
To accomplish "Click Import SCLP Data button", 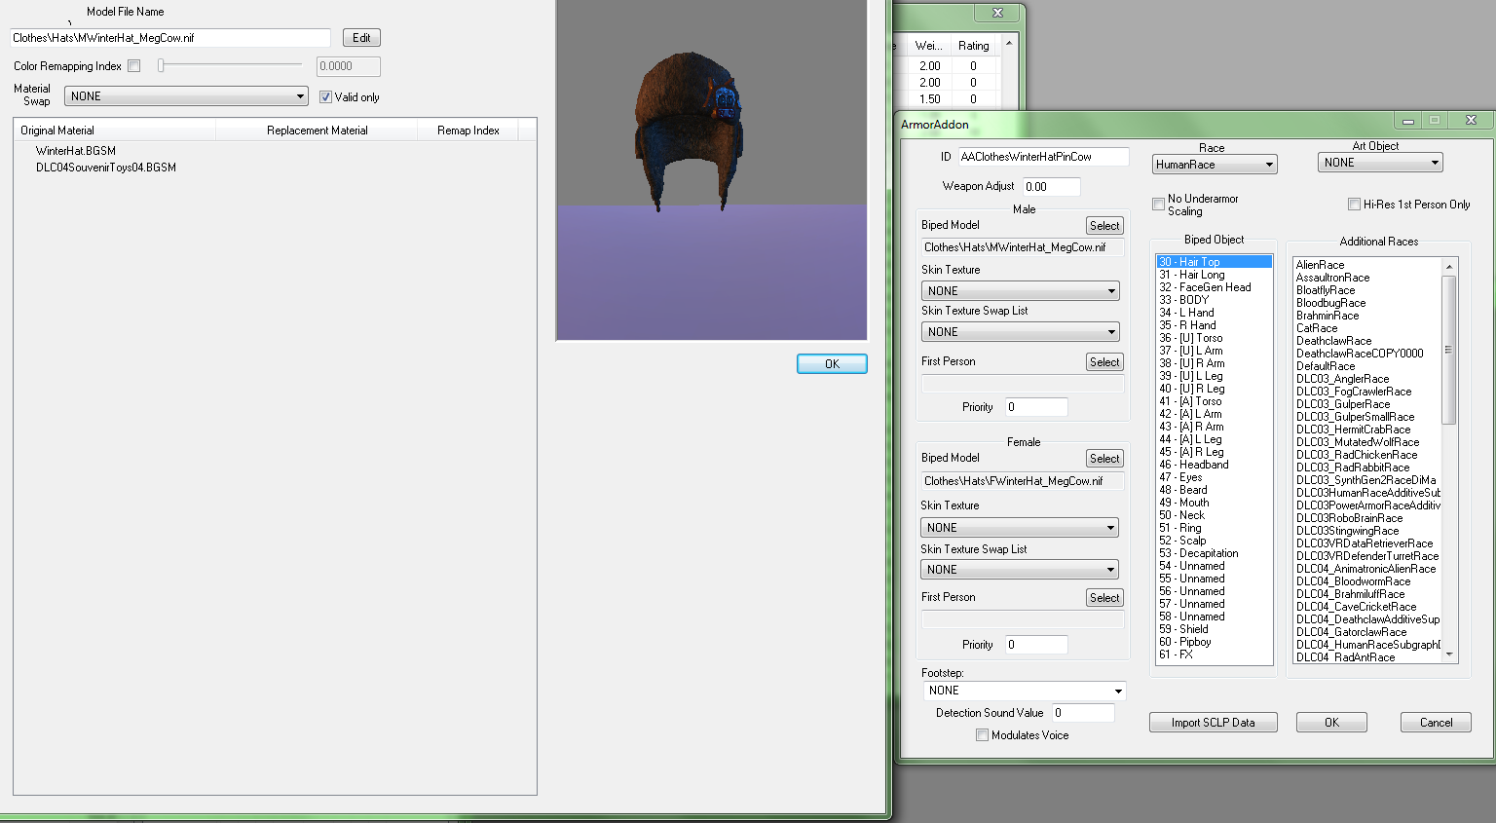I will (1213, 723).
